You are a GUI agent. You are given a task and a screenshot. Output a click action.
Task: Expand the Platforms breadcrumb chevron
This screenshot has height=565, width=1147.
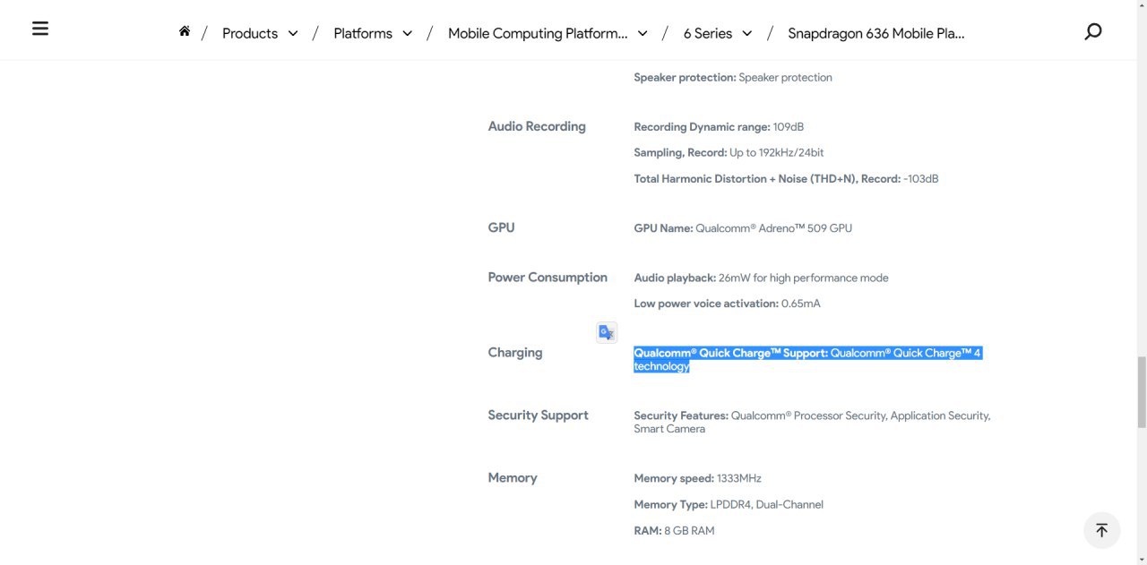click(x=408, y=34)
